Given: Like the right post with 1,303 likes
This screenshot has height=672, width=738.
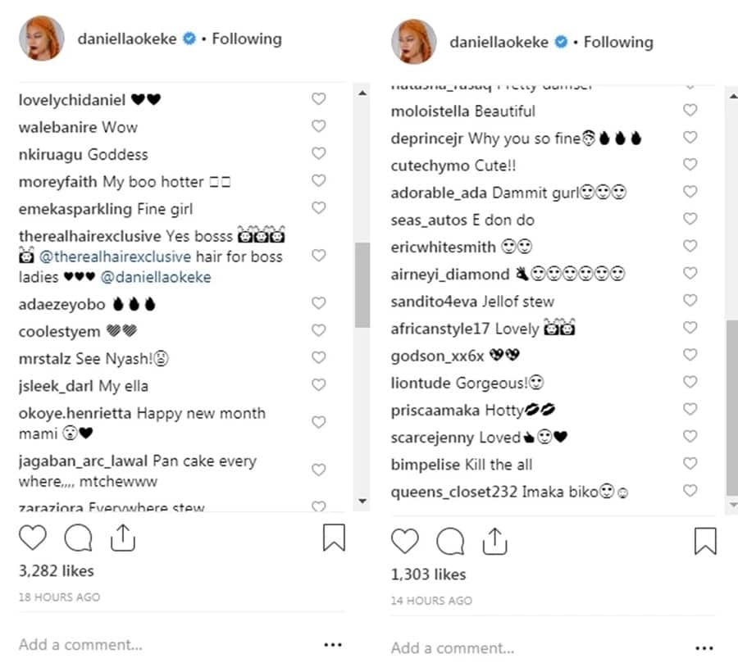Looking at the screenshot, I should [x=405, y=541].
